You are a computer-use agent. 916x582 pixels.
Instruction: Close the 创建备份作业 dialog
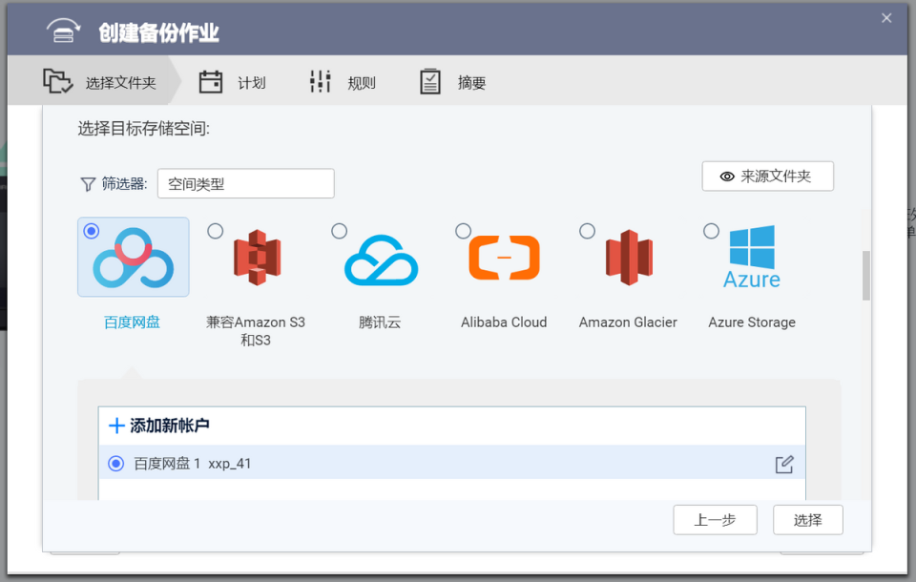pos(886,18)
